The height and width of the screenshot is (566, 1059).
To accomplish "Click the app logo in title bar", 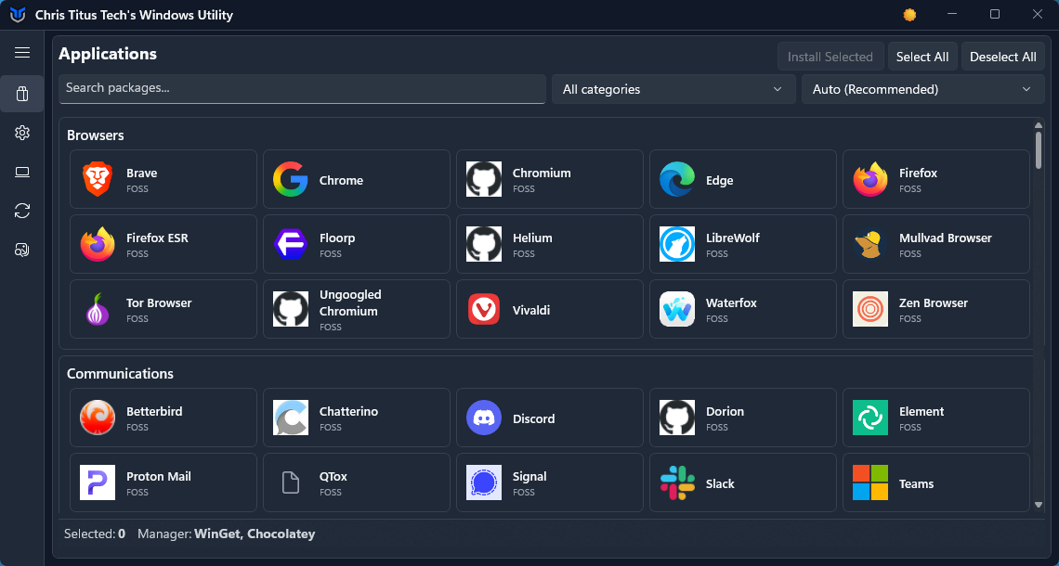I will tap(19, 15).
